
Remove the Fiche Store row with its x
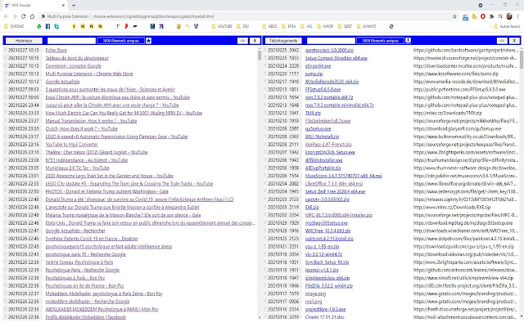pyautogui.click(x=5, y=50)
